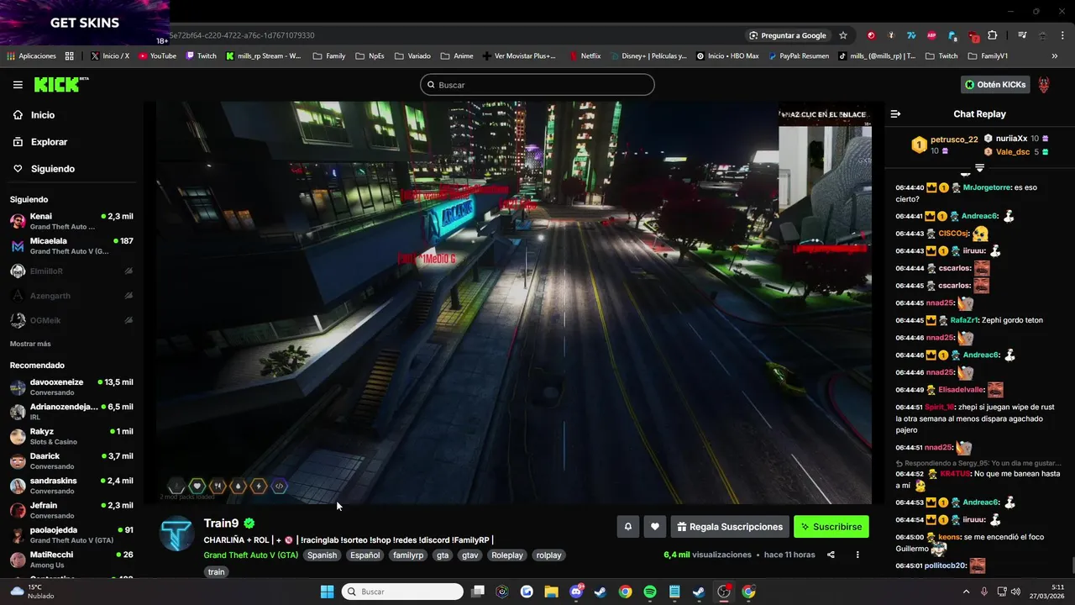This screenshot has width=1075, height=605.
Task: Open File Explorer from the taskbar
Action: coord(552,592)
